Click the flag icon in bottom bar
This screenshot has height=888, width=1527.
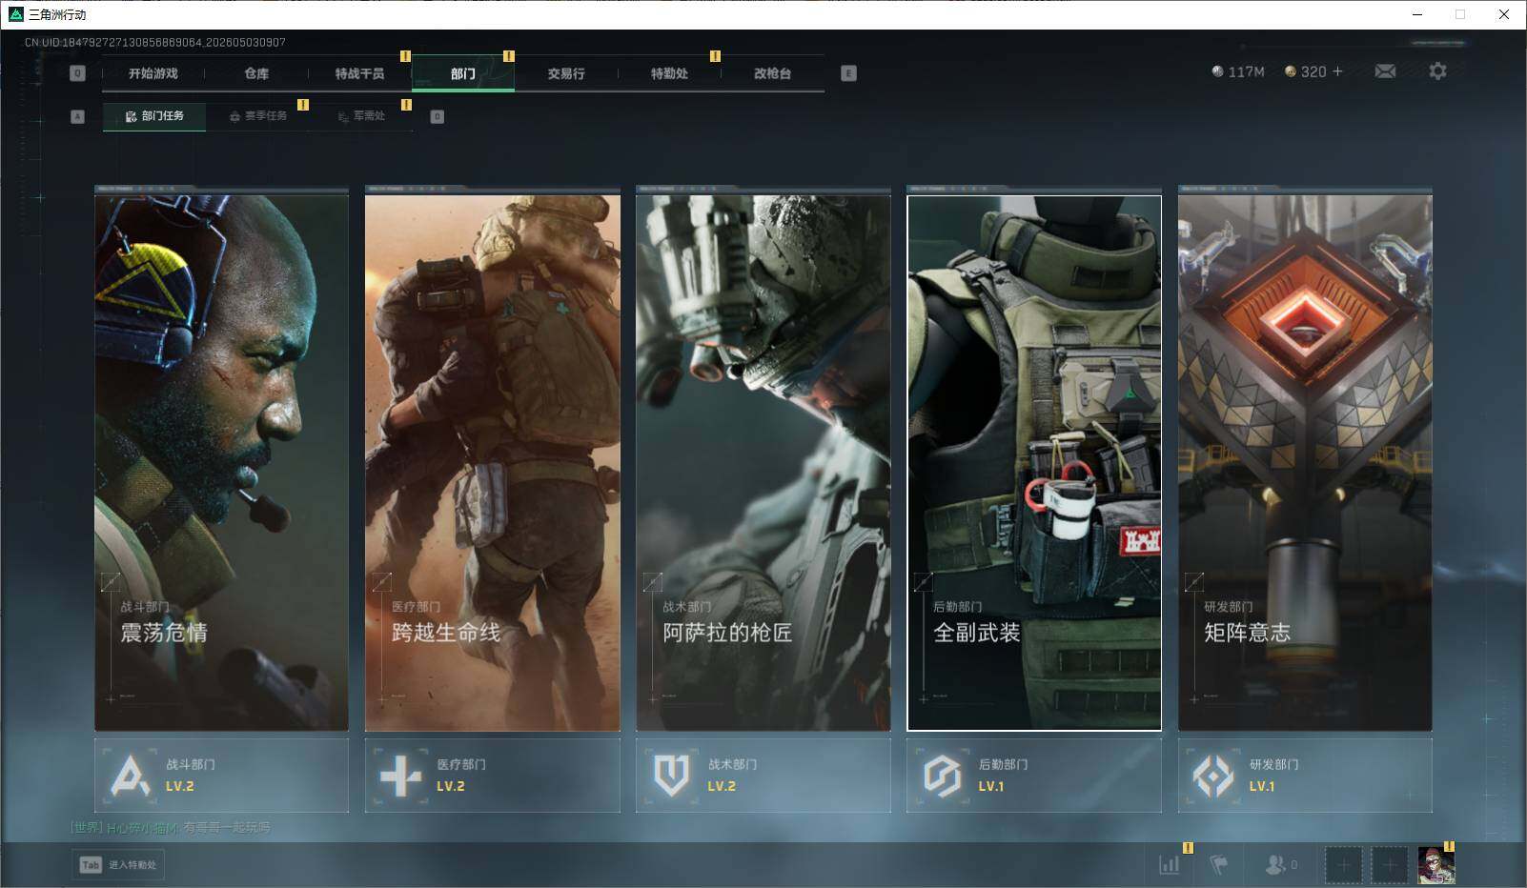click(x=1218, y=864)
